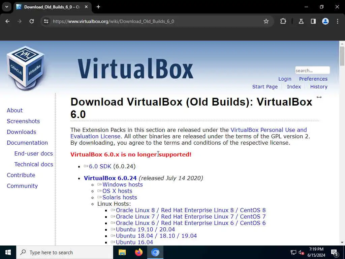345x259 pixels.
Task: Select the Download_Old_Builds_6_0 browser tab
Action: 53,7
